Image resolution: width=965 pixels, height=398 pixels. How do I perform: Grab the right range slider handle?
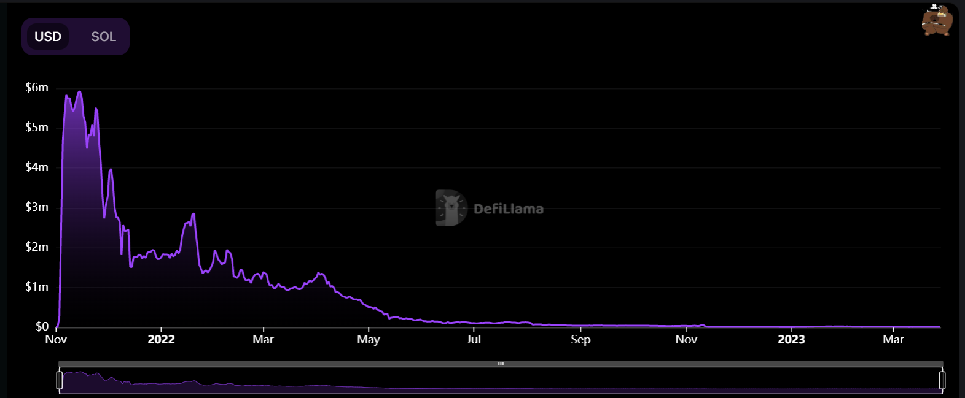point(942,380)
